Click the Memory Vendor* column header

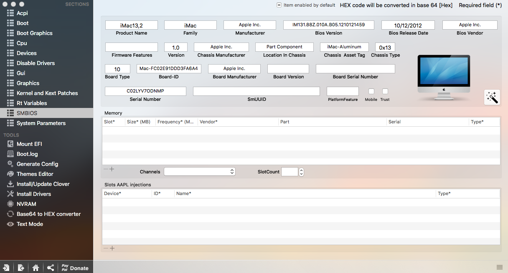tap(238, 122)
